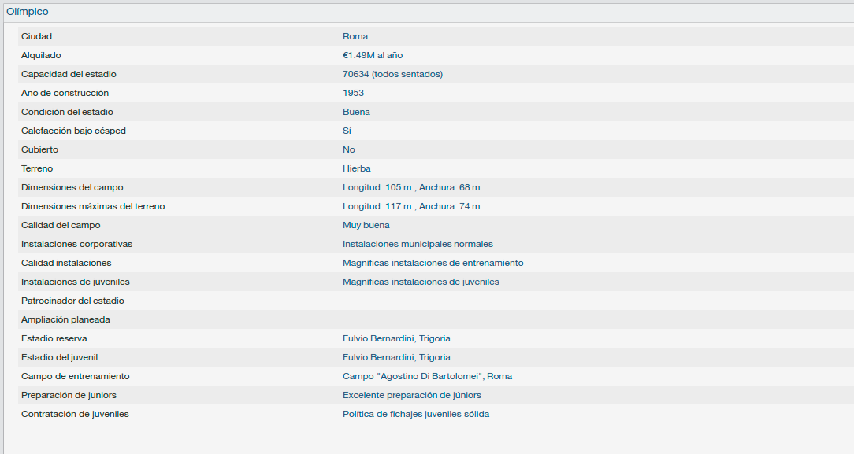Select the field dimensions 105 m. by 68 m.

pyautogui.click(x=412, y=187)
